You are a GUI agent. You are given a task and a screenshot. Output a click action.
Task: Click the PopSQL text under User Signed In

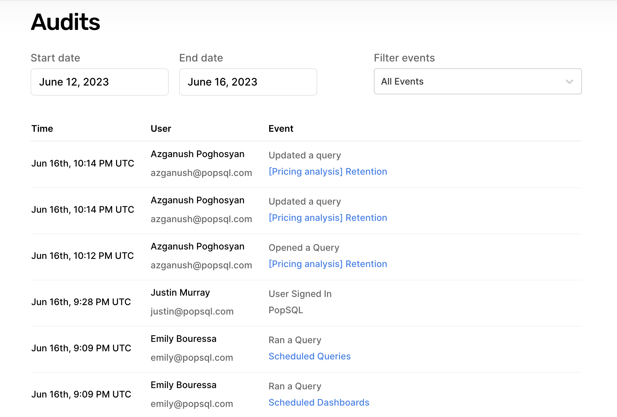285,310
